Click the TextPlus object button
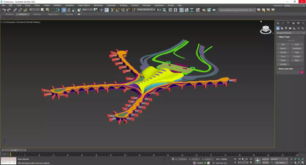 (283, 64)
